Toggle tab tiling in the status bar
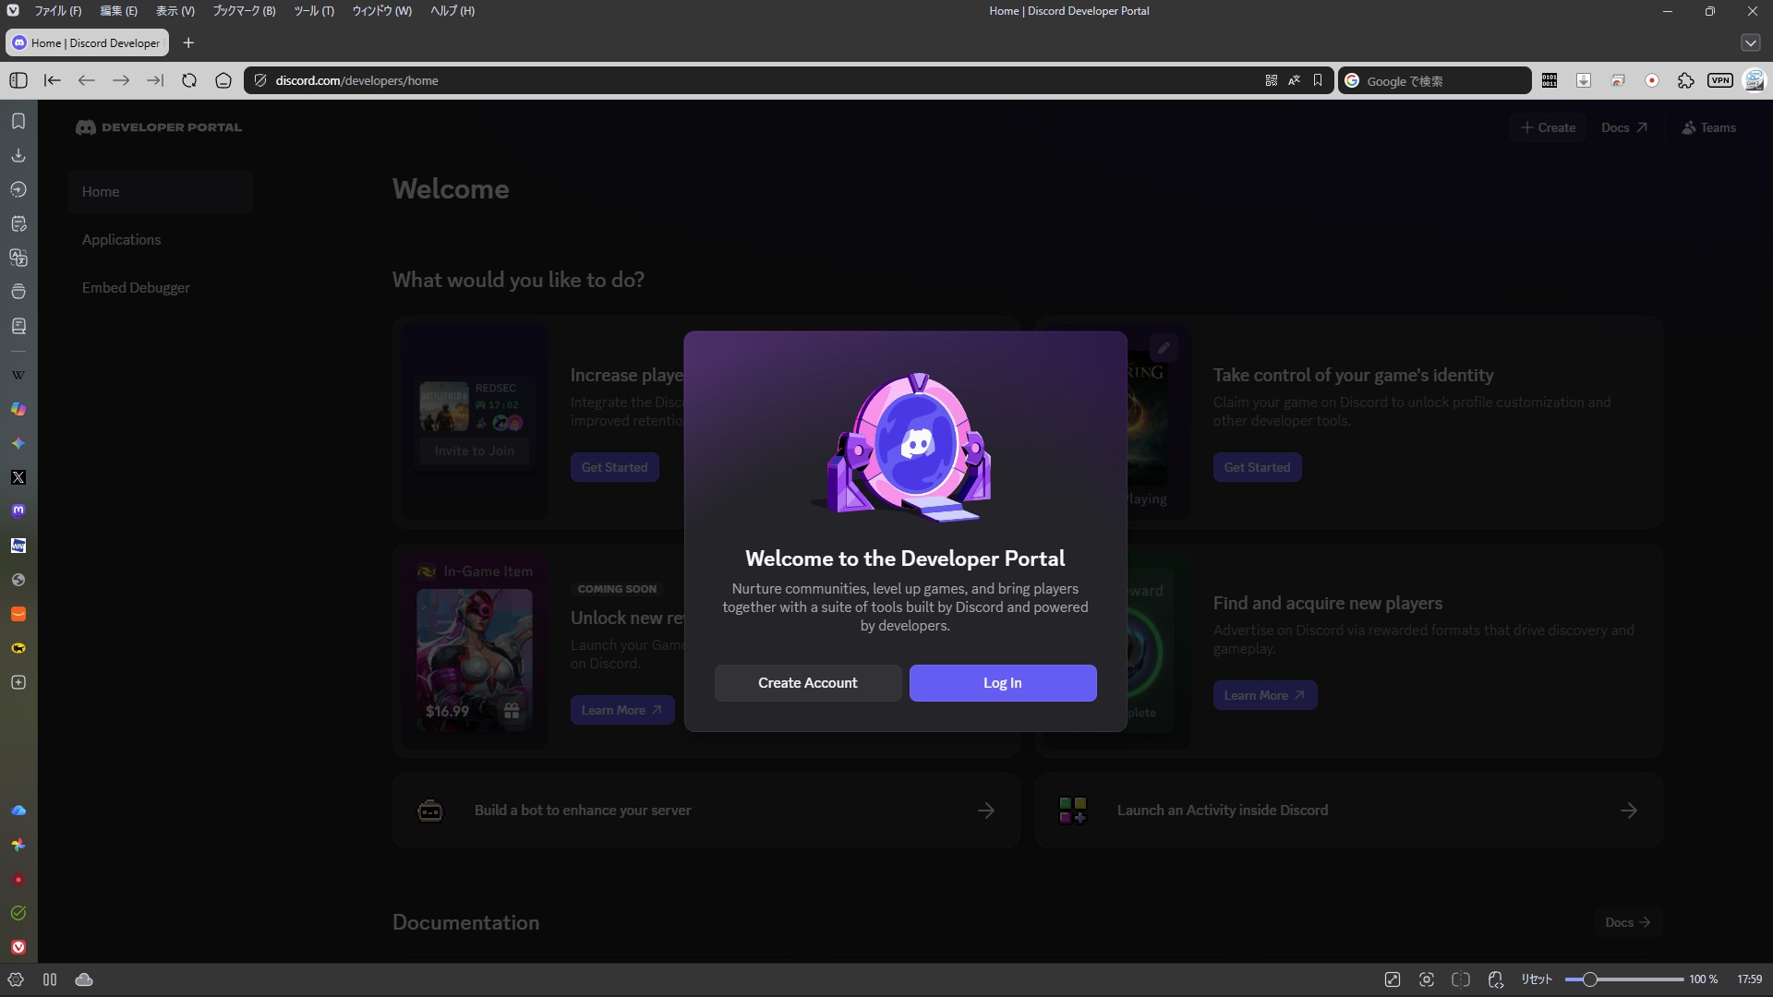Image resolution: width=1773 pixels, height=997 pixels. click(50, 979)
